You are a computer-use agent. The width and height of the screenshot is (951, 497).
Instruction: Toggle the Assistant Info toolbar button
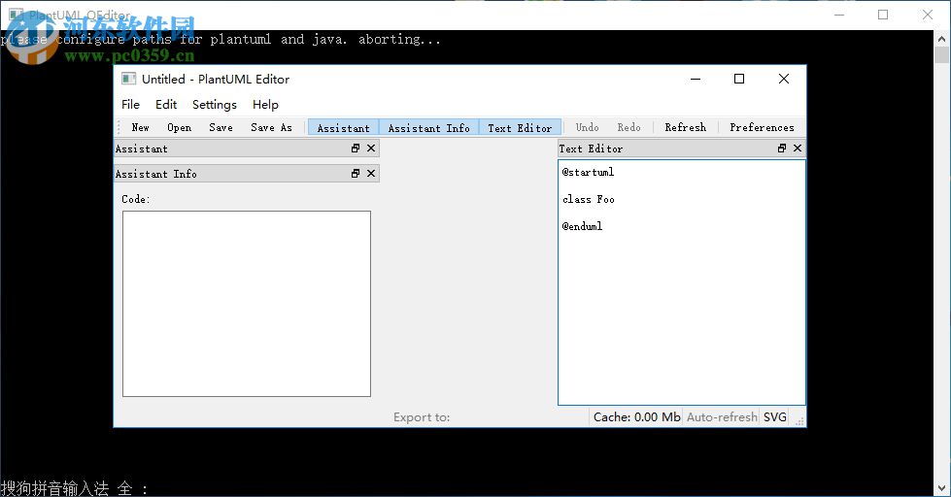(428, 127)
